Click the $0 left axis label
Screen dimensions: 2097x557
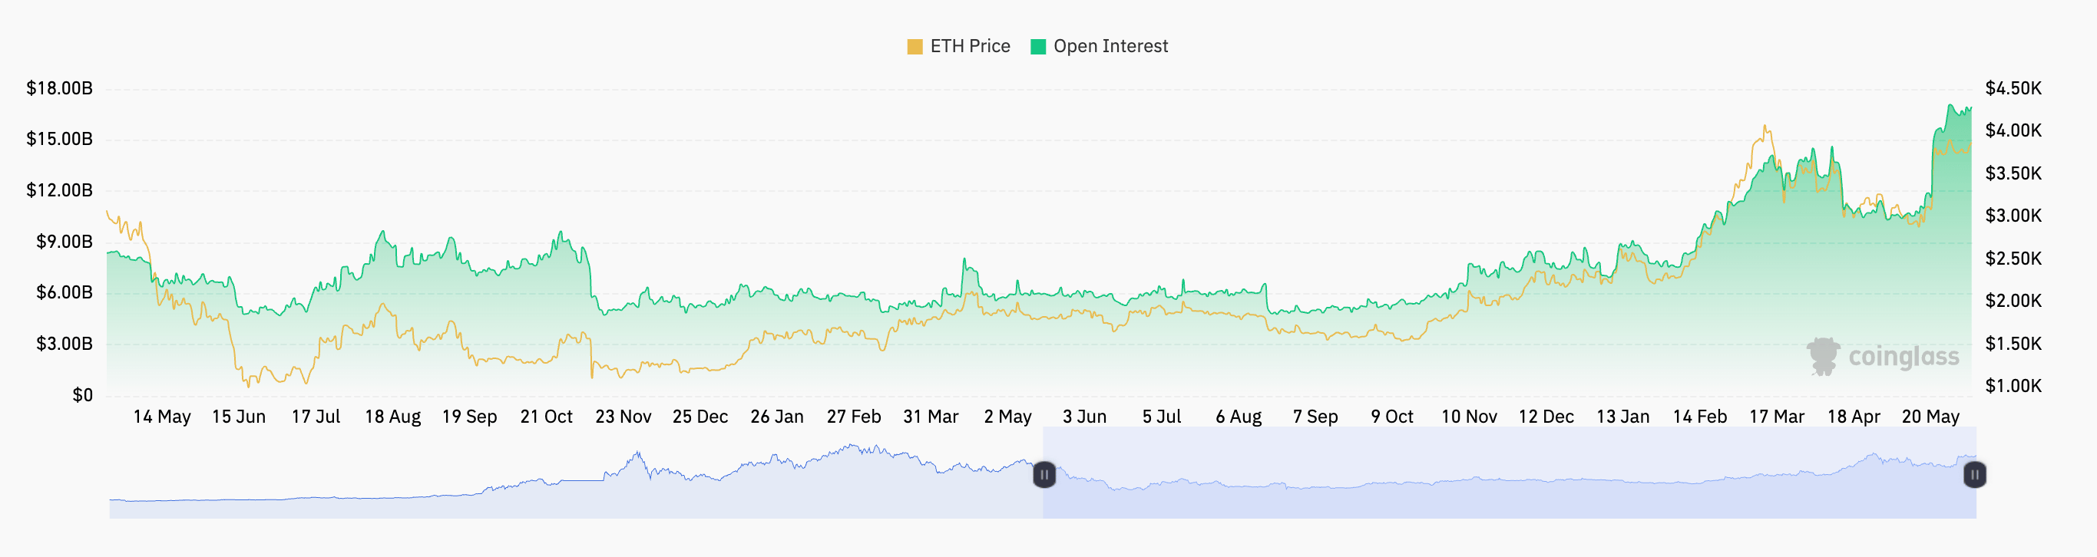[x=82, y=395]
